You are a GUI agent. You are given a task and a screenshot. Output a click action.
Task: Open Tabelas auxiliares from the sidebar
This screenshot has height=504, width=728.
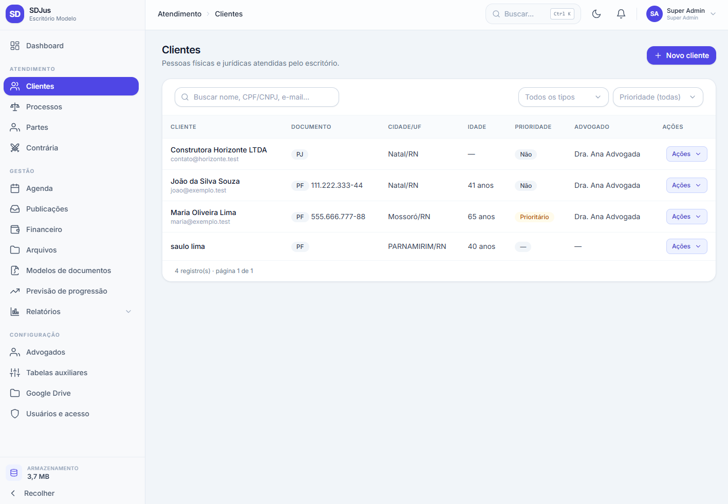pos(71,373)
